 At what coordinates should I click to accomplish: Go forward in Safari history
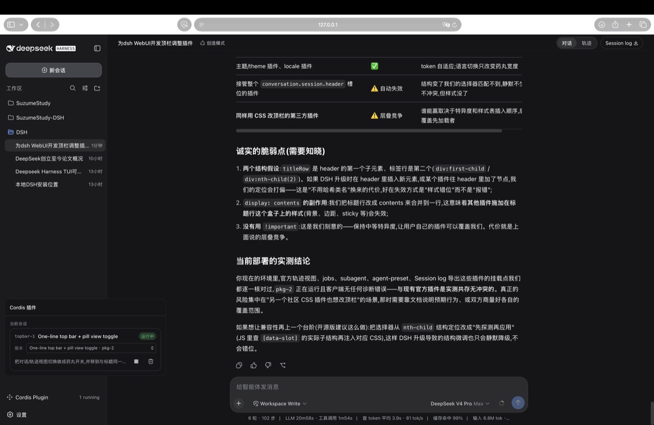(x=52, y=25)
